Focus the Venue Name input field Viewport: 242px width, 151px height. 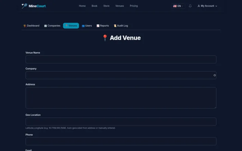coord(121,59)
